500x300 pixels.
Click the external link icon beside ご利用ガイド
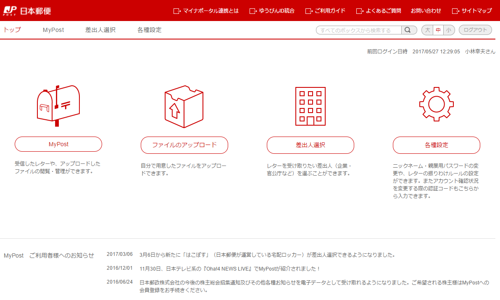point(309,11)
